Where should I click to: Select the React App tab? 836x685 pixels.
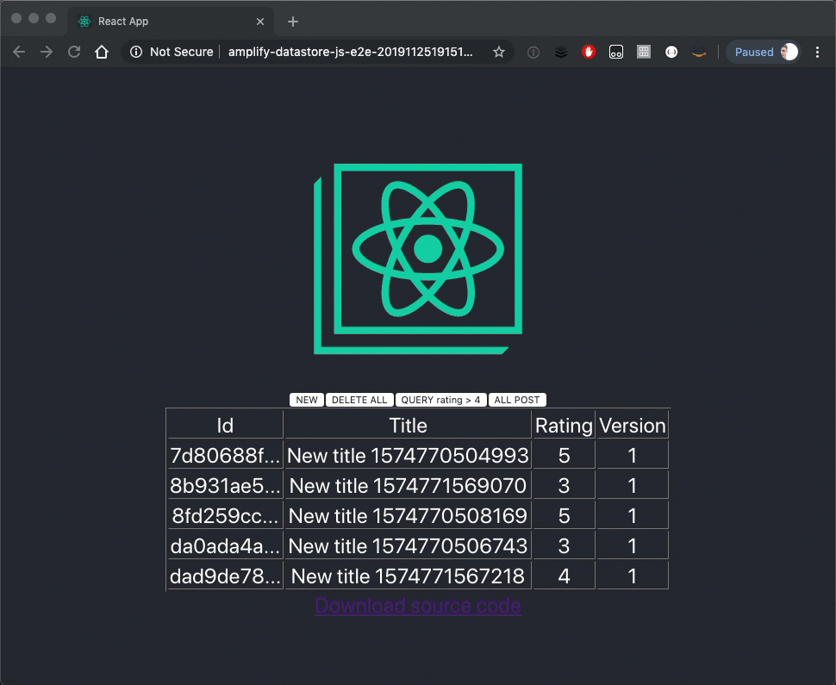[171, 22]
